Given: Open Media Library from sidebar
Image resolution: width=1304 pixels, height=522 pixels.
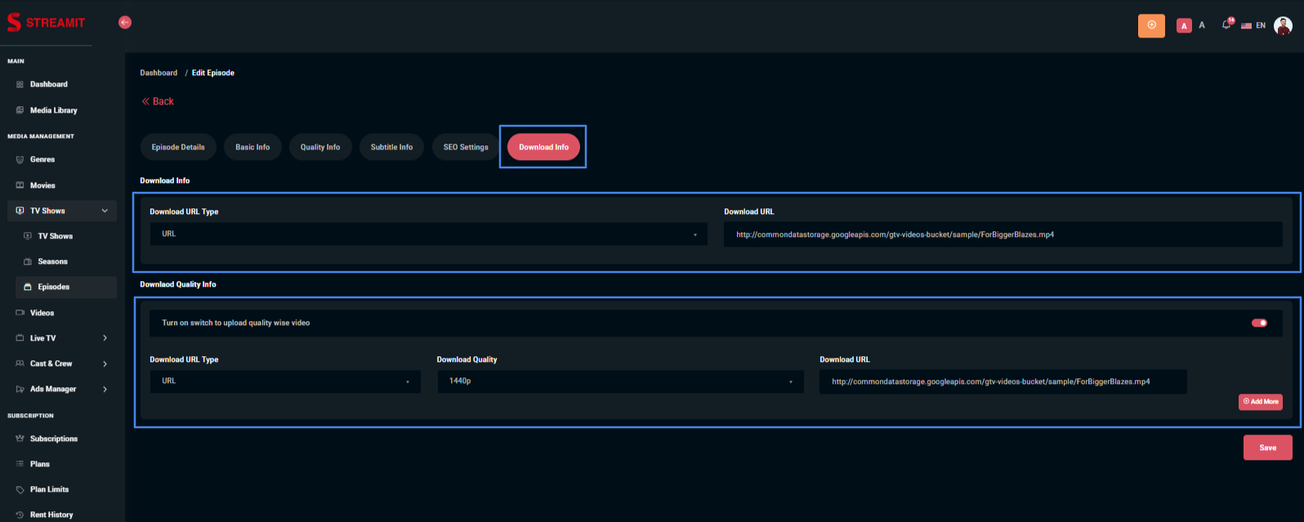Looking at the screenshot, I should [54, 110].
